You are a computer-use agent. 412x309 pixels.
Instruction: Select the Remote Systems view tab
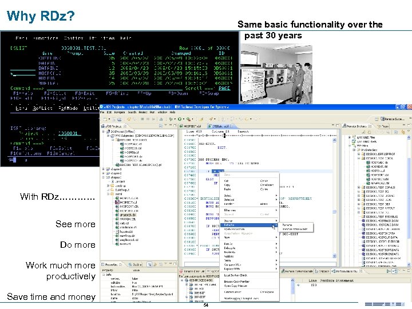357,126
